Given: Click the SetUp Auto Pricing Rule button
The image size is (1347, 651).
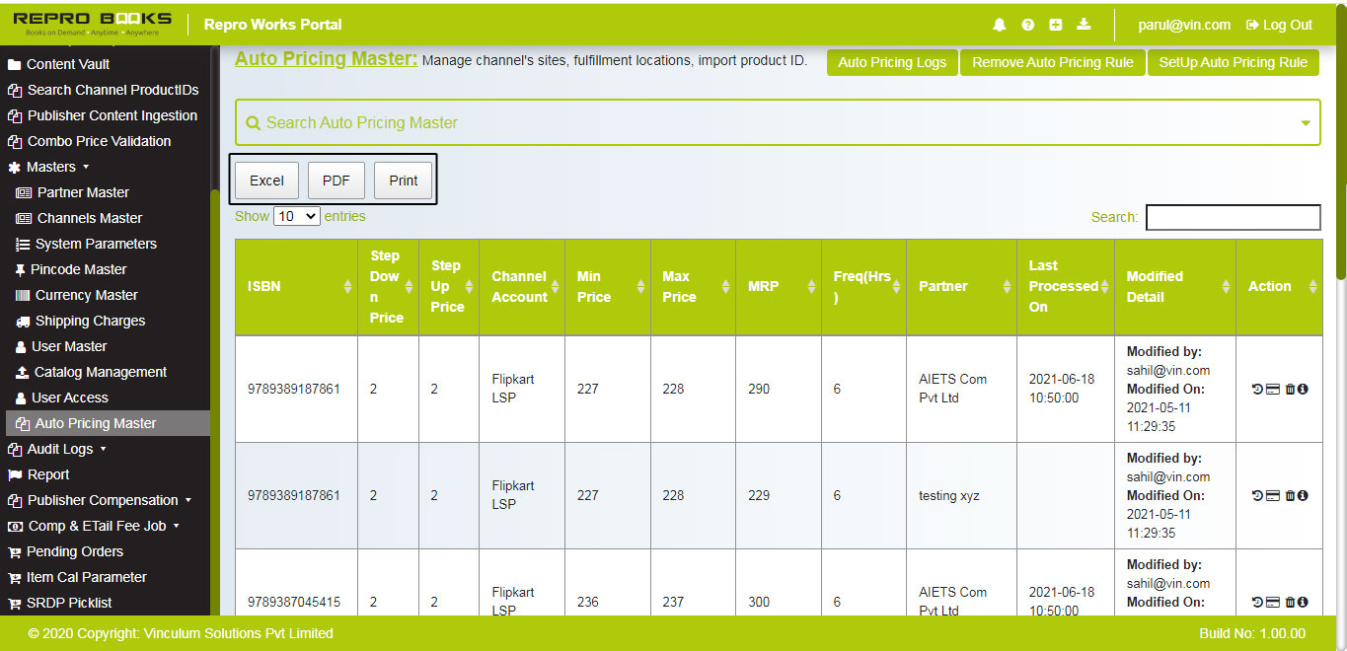Looking at the screenshot, I should [1233, 62].
